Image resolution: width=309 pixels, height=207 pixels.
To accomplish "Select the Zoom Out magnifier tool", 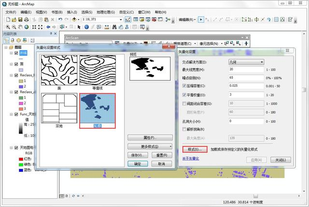I will 14,27.
